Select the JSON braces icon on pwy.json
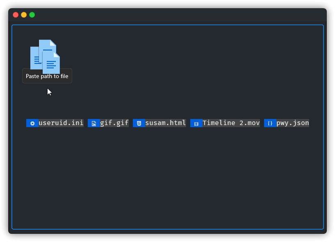335x242 pixels. point(270,123)
